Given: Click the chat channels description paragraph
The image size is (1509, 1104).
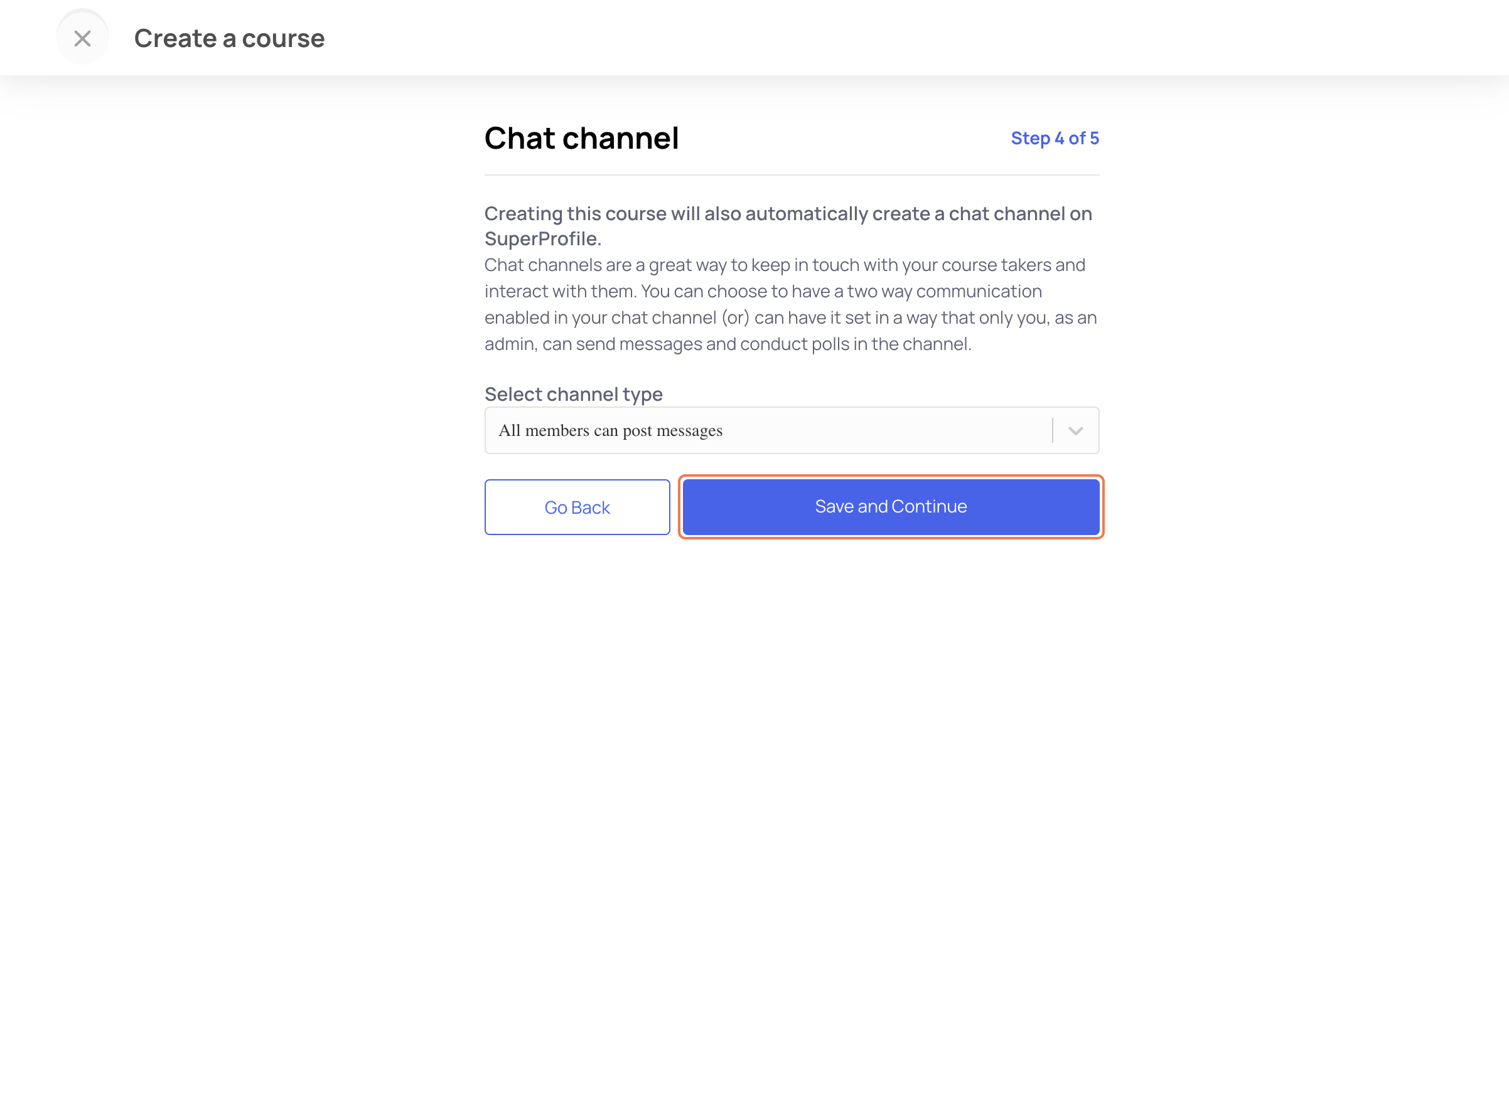Looking at the screenshot, I should click(x=790, y=304).
